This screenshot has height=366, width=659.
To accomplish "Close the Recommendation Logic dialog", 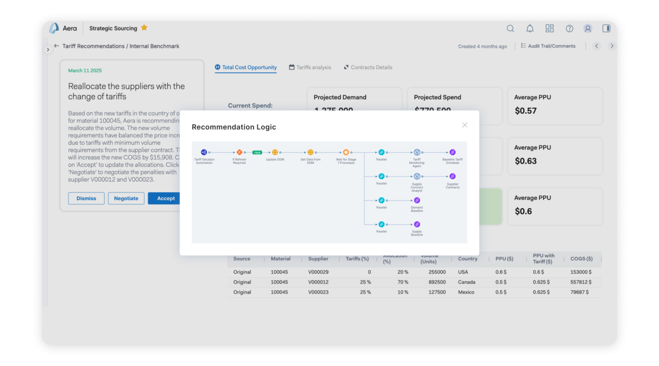I will pyautogui.click(x=464, y=125).
